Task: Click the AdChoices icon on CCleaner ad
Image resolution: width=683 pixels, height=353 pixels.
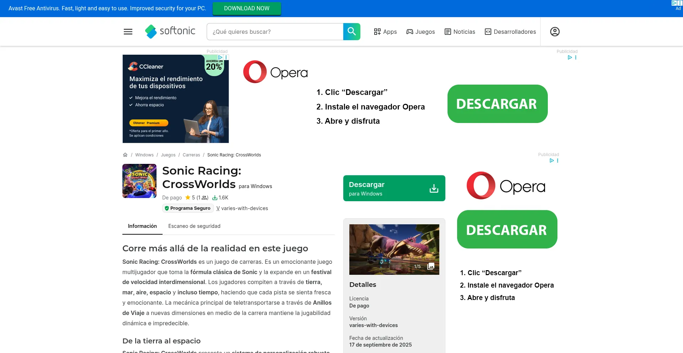Action: click(220, 57)
